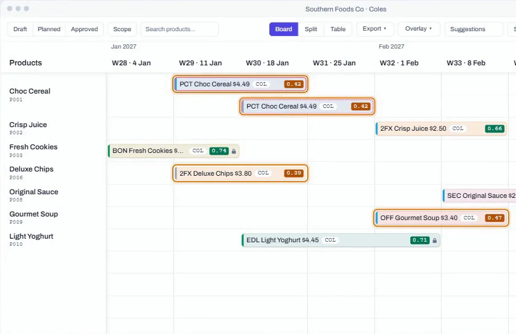Click COL tag on Crisp Juice promo

pyautogui.click(x=458, y=128)
